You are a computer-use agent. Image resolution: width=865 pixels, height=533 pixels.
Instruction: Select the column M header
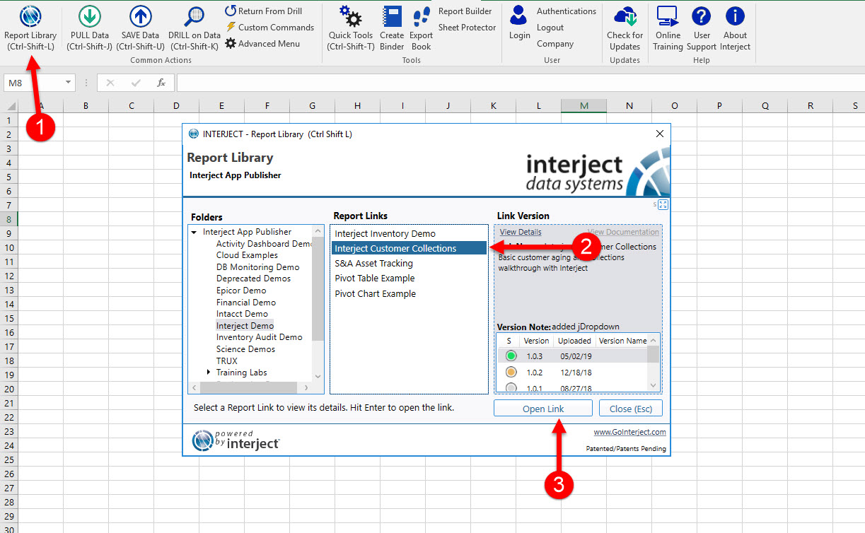584,106
